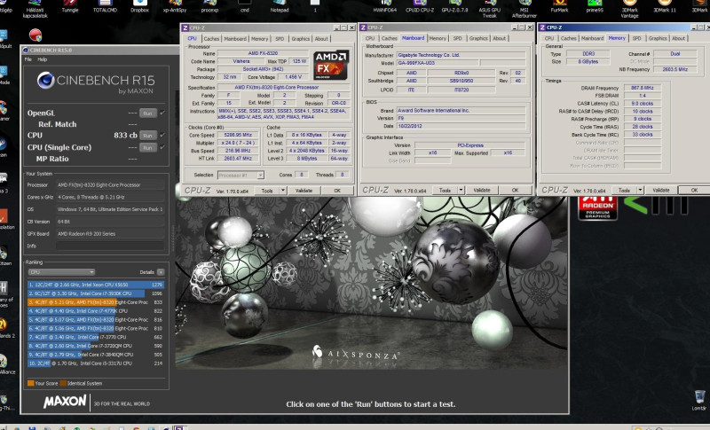Click Model GA-990FXA-UD3 in Mainboard window
The height and width of the screenshot is (430, 710).
(437, 63)
